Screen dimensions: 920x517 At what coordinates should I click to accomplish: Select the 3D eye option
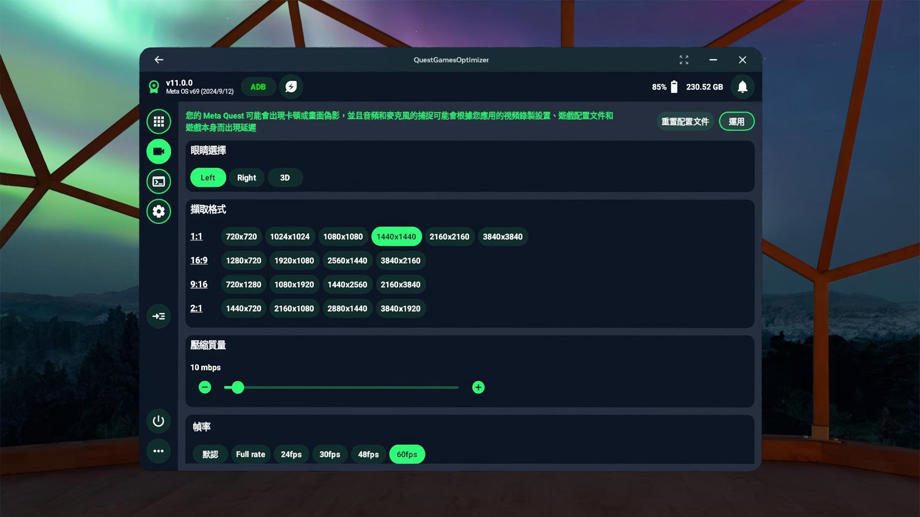[x=285, y=178]
